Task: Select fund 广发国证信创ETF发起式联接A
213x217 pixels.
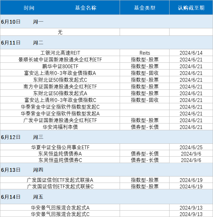Action: tap(60, 180)
